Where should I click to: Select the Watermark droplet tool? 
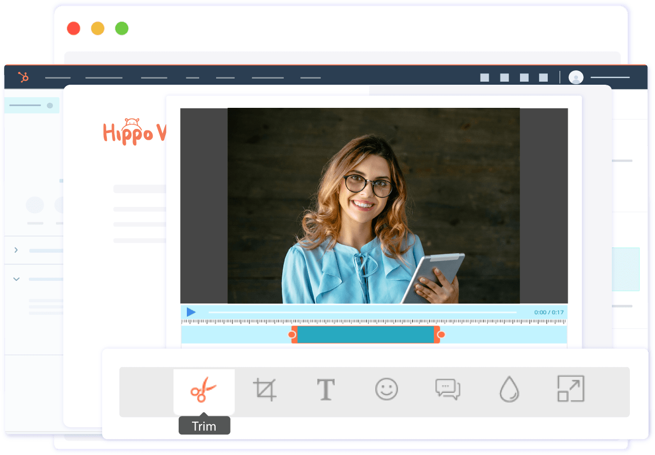[509, 389]
